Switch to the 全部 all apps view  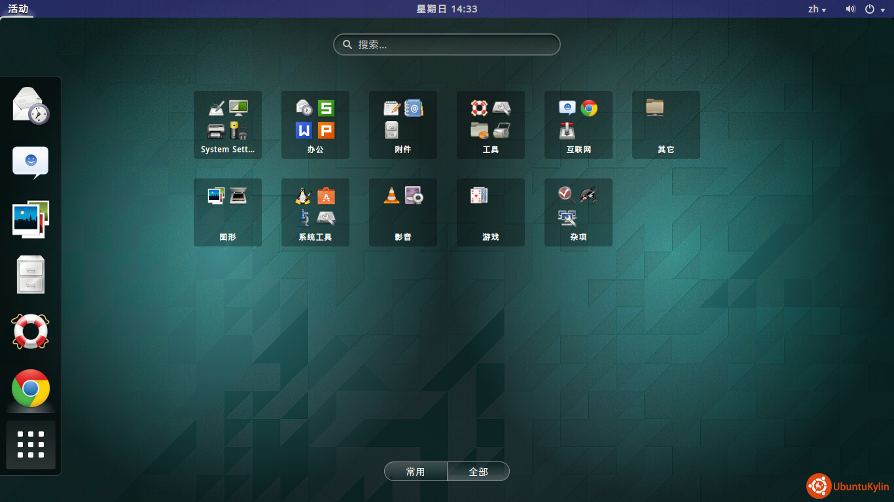478,471
